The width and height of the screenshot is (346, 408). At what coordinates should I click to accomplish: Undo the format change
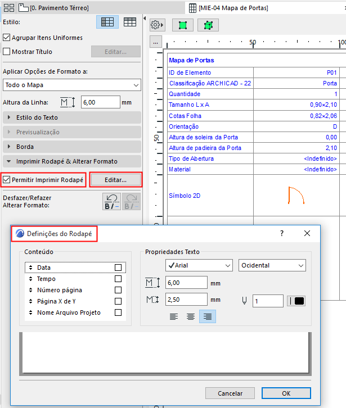[111, 201]
